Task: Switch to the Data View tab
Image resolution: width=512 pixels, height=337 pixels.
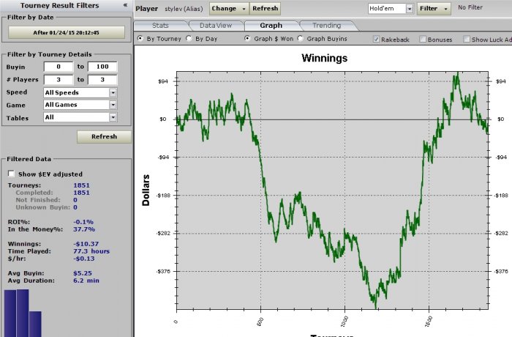Action: tap(216, 26)
